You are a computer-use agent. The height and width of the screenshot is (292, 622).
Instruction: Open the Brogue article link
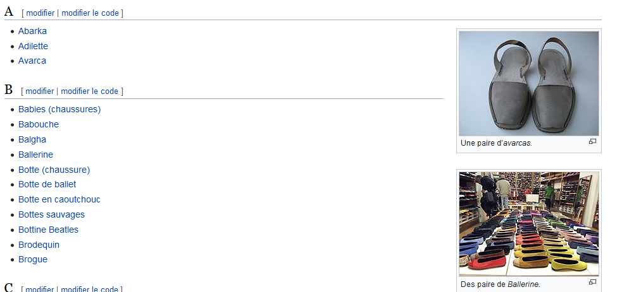pyautogui.click(x=33, y=260)
